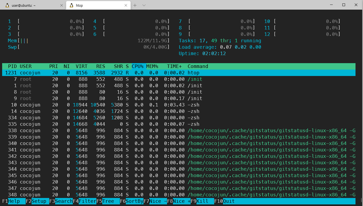Click the 18944 VIRT value
Screen dimensions: 363x206
[x=80, y=105]
